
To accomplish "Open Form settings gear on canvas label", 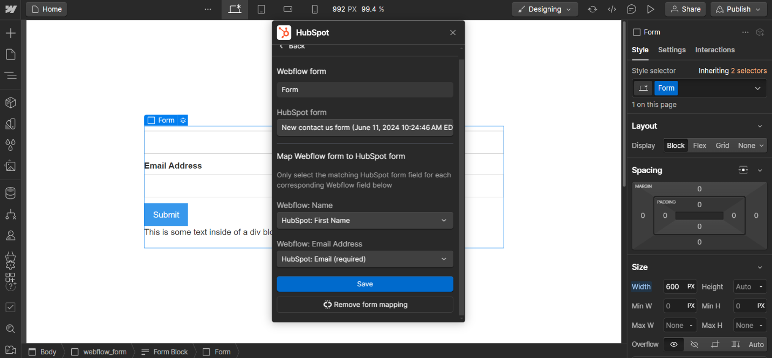I will pyautogui.click(x=183, y=120).
